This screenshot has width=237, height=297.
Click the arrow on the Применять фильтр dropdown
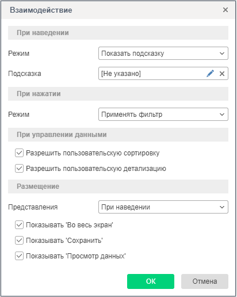222,115
